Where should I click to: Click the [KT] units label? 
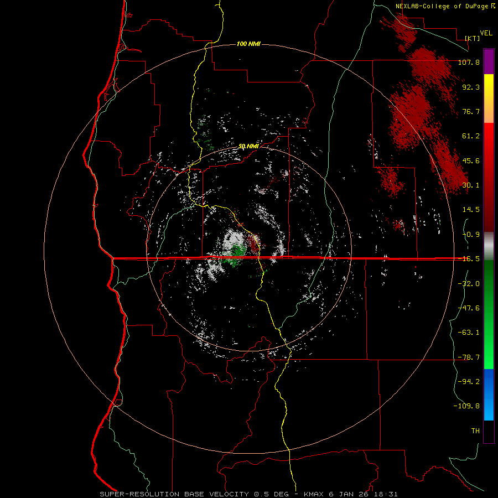(x=473, y=38)
